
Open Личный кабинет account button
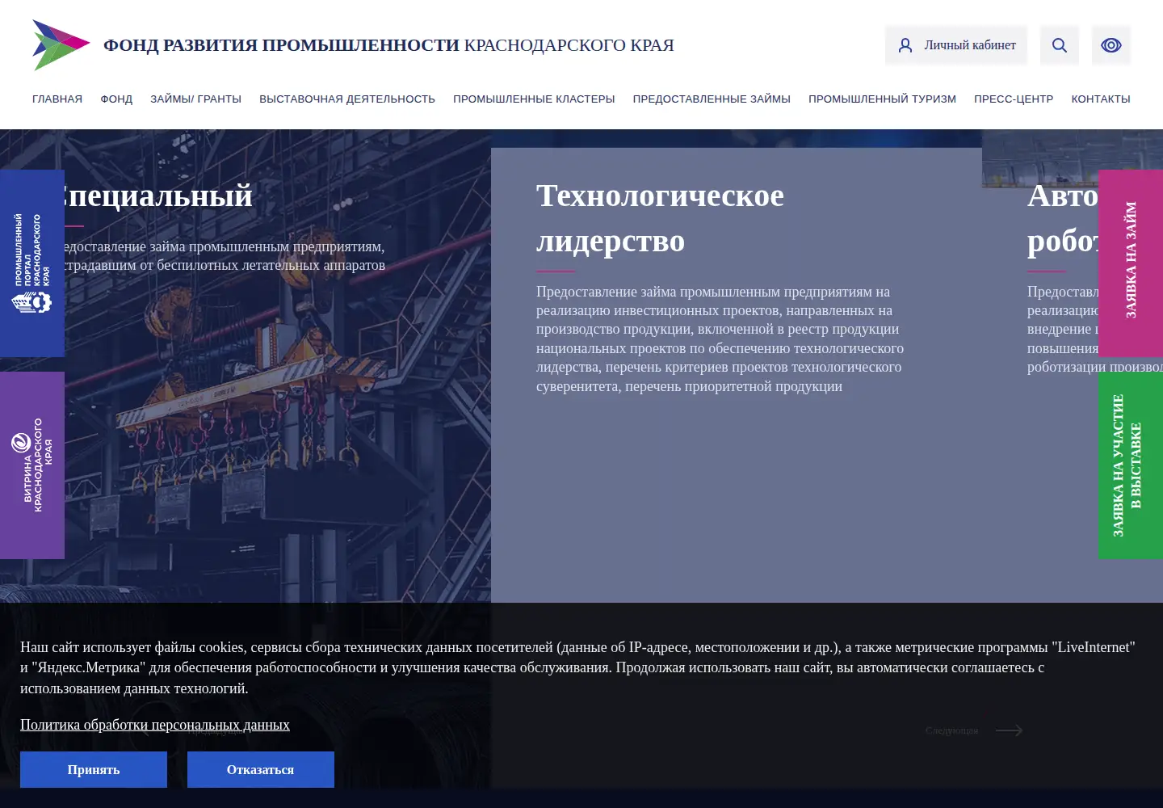956,45
